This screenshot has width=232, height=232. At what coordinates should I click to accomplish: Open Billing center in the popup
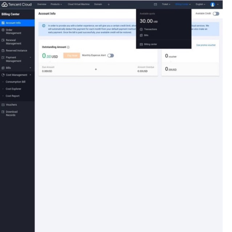point(148,44)
